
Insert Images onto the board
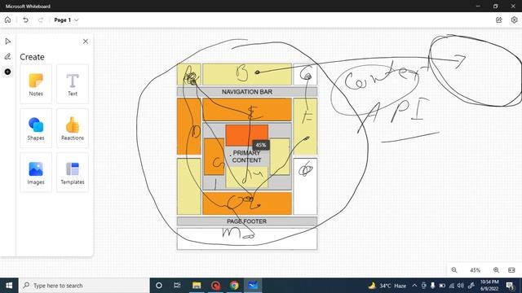point(36,173)
